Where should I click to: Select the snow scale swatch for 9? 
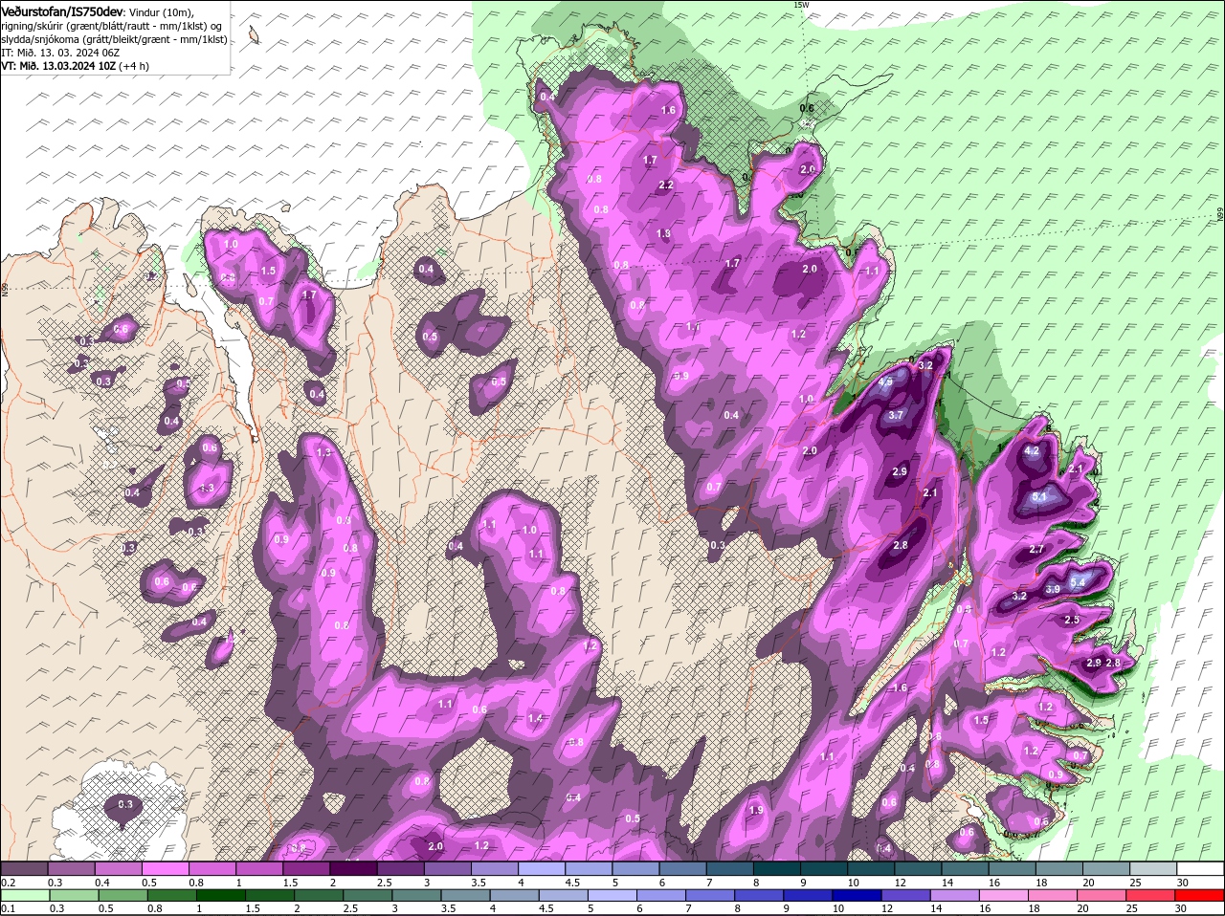coord(824,868)
